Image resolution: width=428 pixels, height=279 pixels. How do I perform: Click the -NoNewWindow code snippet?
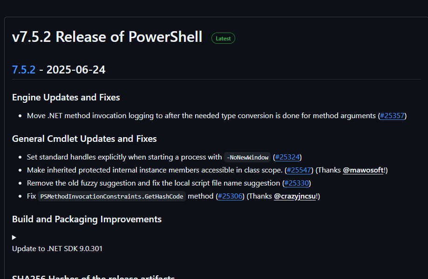point(247,158)
